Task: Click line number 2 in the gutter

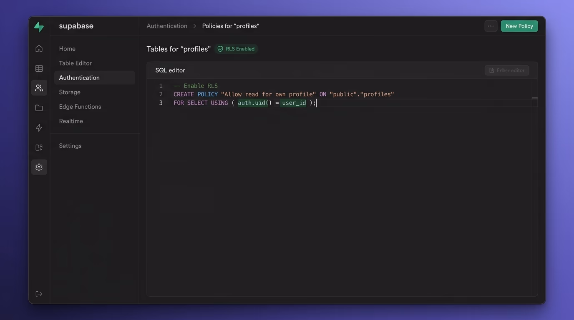Action: click(x=161, y=94)
